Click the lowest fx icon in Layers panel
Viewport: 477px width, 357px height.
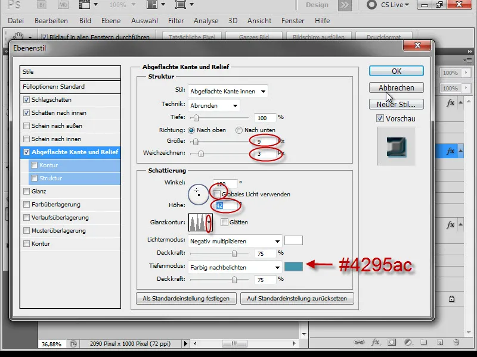tap(451, 225)
